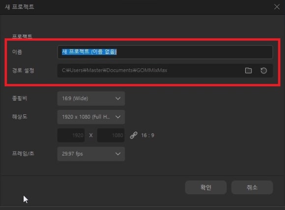
Task: Close the 새 프로젝트 dialog with the X
Action: tap(277, 7)
